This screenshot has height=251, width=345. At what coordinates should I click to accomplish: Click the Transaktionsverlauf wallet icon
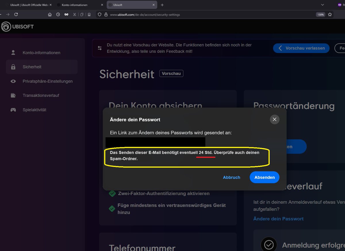[x=13, y=95]
